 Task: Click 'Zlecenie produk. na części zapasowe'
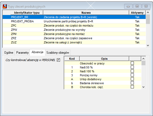(x=68, y=38)
